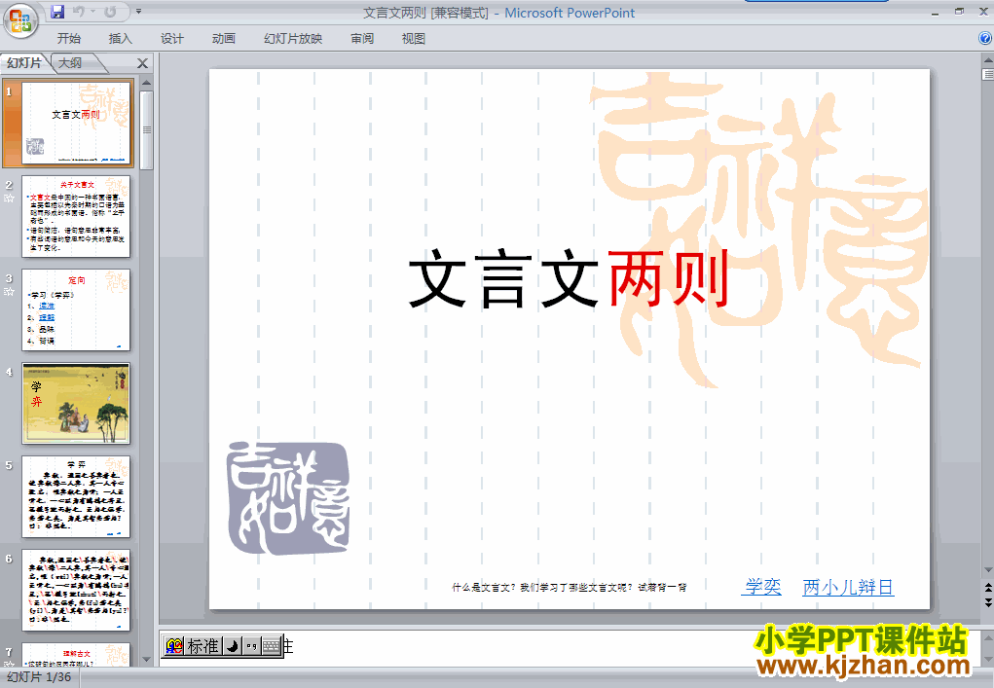The image size is (994, 688).
Task: Toggle Chinese/English punctuation mode
Action: tap(252, 646)
